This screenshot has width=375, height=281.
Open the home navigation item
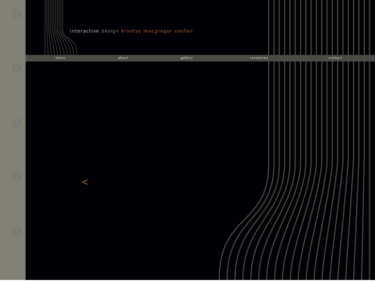[x=60, y=58]
